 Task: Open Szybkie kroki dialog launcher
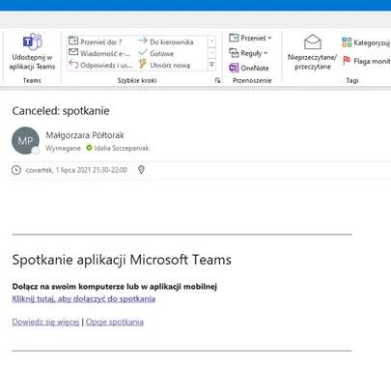pyautogui.click(x=218, y=80)
